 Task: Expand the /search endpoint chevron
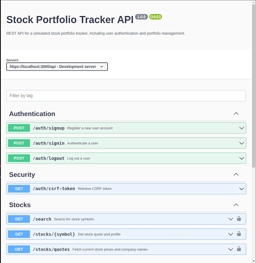coord(231,219)
